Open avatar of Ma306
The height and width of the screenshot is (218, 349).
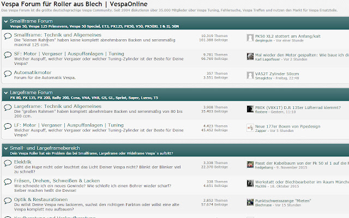coord(250,184)
